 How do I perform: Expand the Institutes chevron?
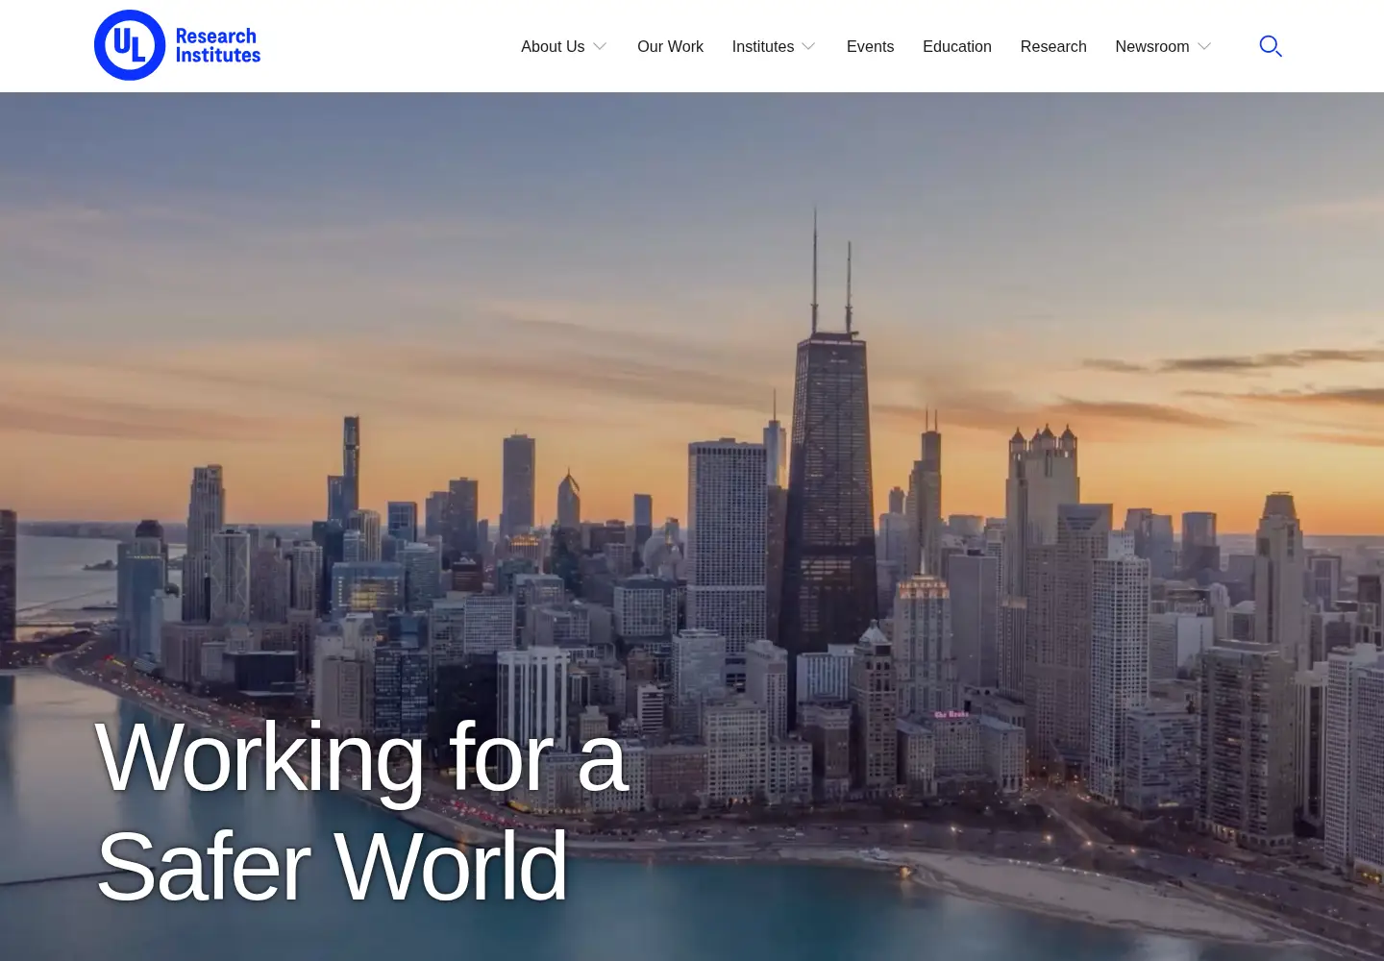808,46
